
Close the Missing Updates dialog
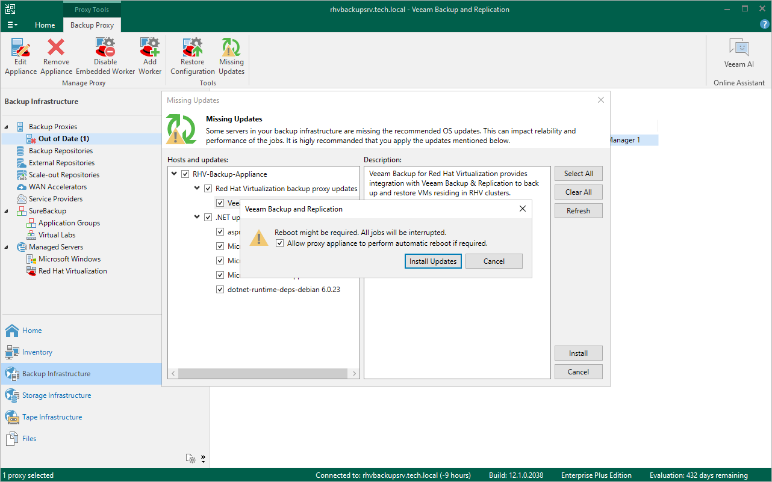[600, 100]
